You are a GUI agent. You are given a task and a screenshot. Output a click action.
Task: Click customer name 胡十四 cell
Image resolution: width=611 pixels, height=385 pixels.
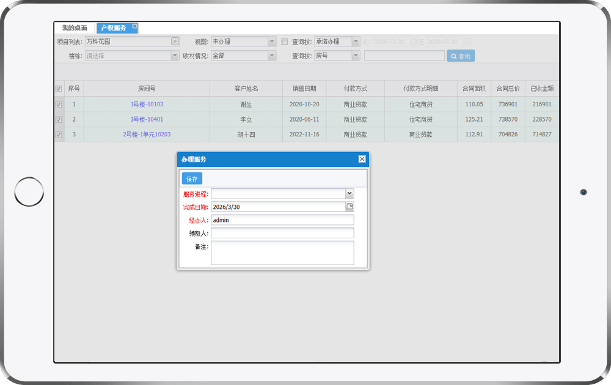[246, 134]
